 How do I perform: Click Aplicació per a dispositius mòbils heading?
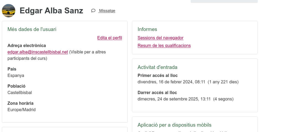[x=174, y=125]
